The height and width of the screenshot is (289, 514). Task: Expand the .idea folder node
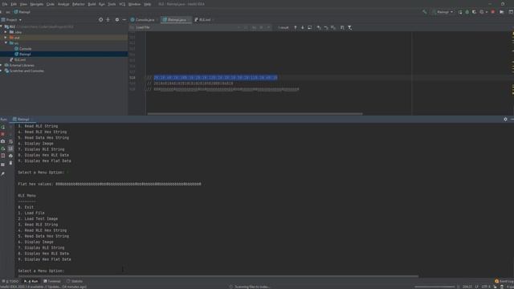[x=6, y=32]
